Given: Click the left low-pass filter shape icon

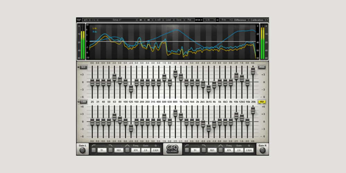Looking at the screenshot, I should click(111, 146).
